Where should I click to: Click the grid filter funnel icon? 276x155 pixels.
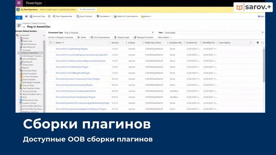coord(257,43)
